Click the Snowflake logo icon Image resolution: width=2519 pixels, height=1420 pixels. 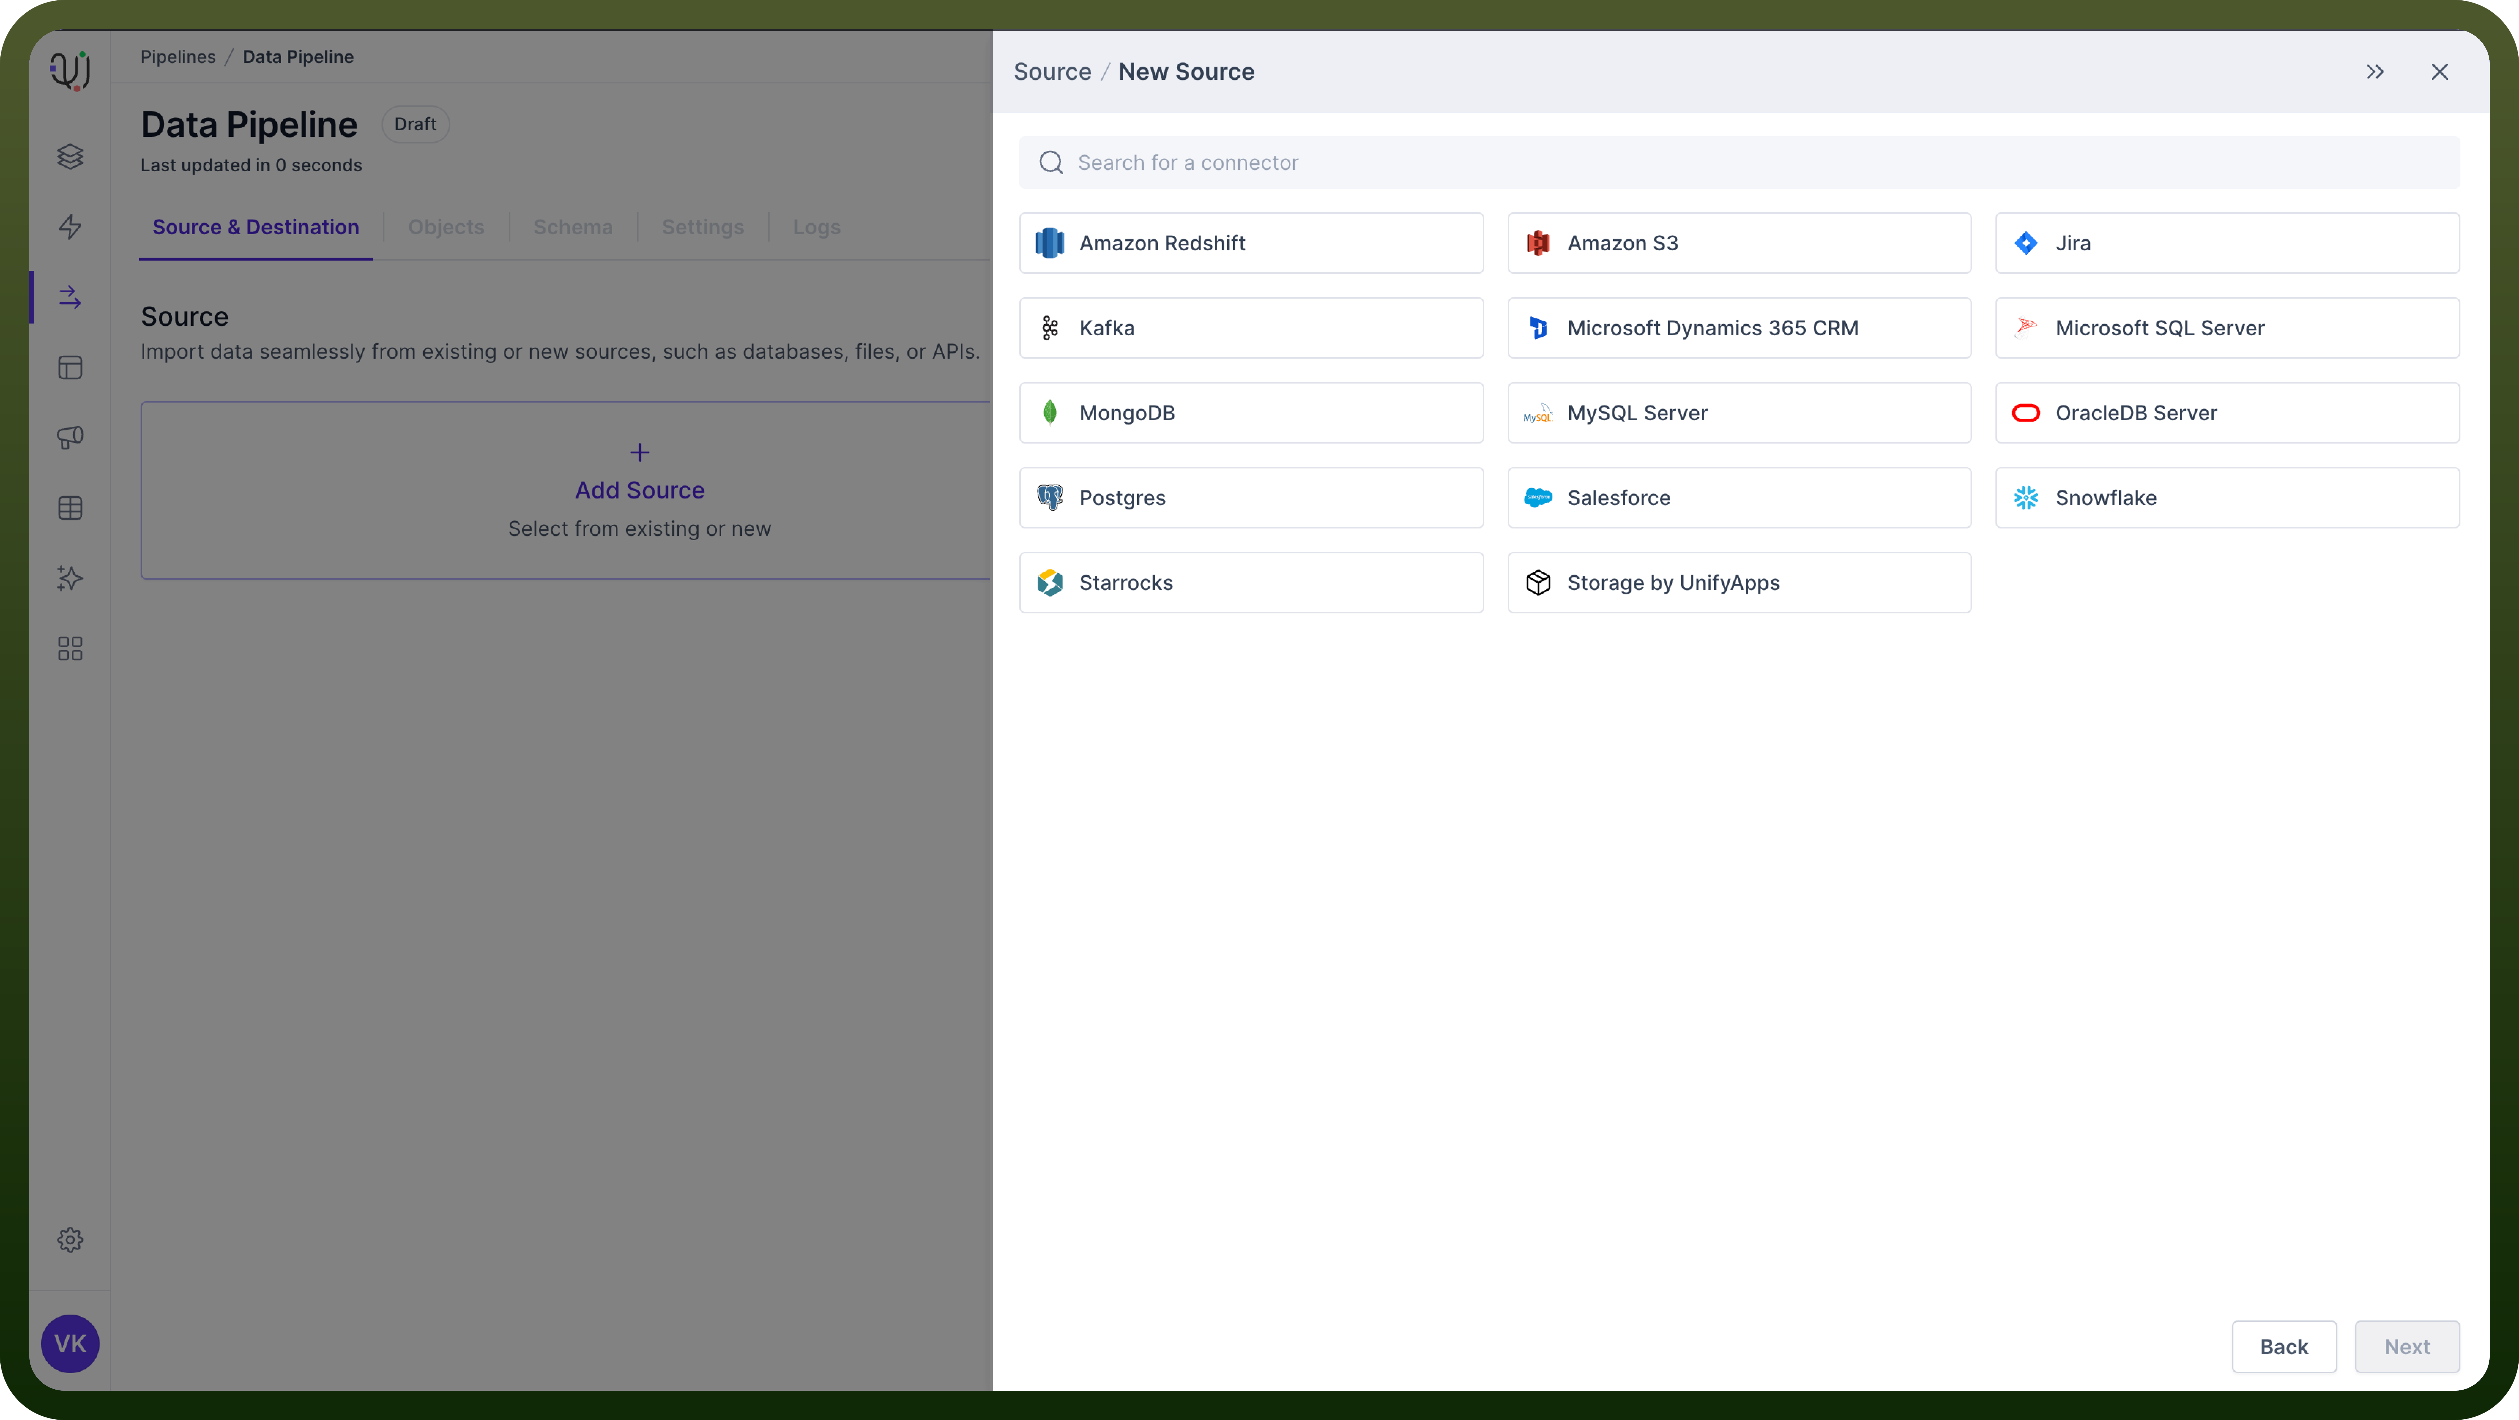(2026, 498)
